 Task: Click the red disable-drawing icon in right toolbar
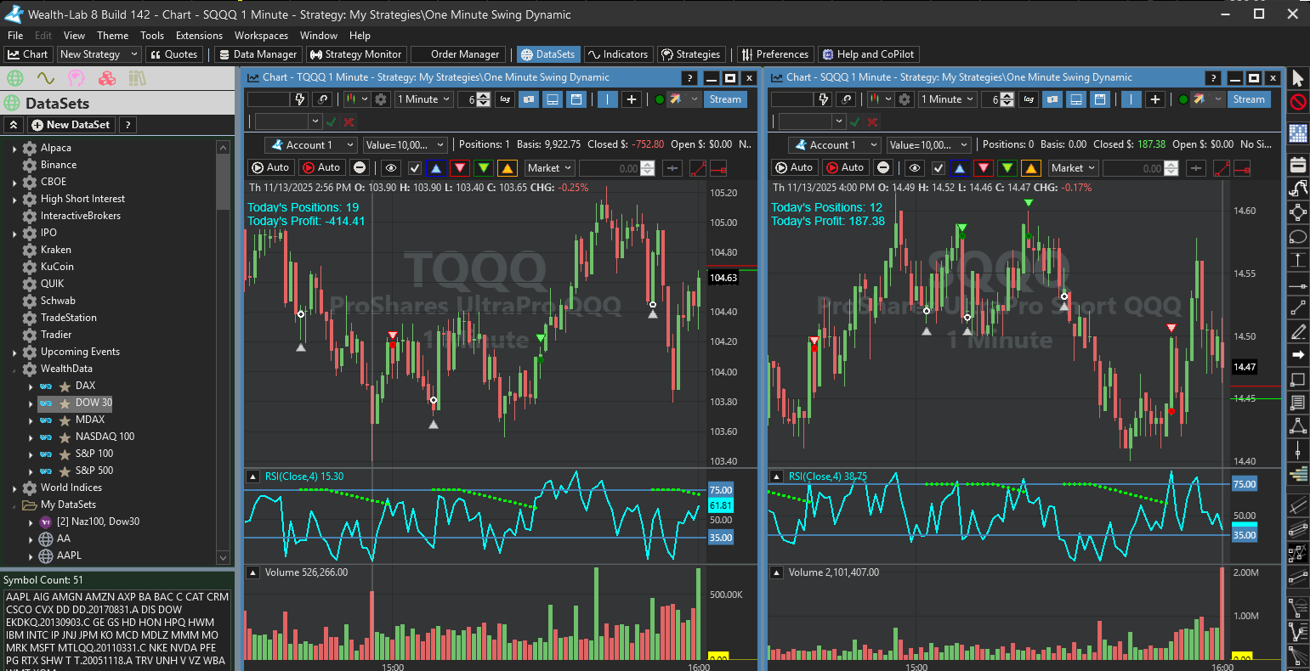1298,103
